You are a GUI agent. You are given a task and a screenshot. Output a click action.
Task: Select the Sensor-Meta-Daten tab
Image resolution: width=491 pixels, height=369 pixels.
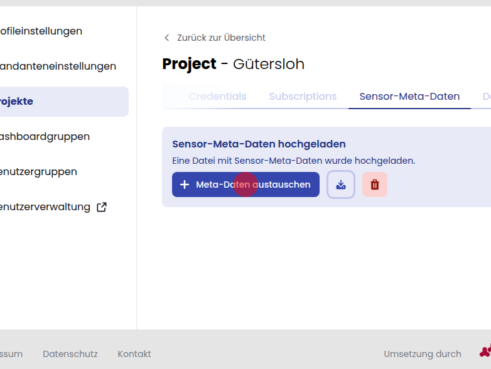pos(409,97)
